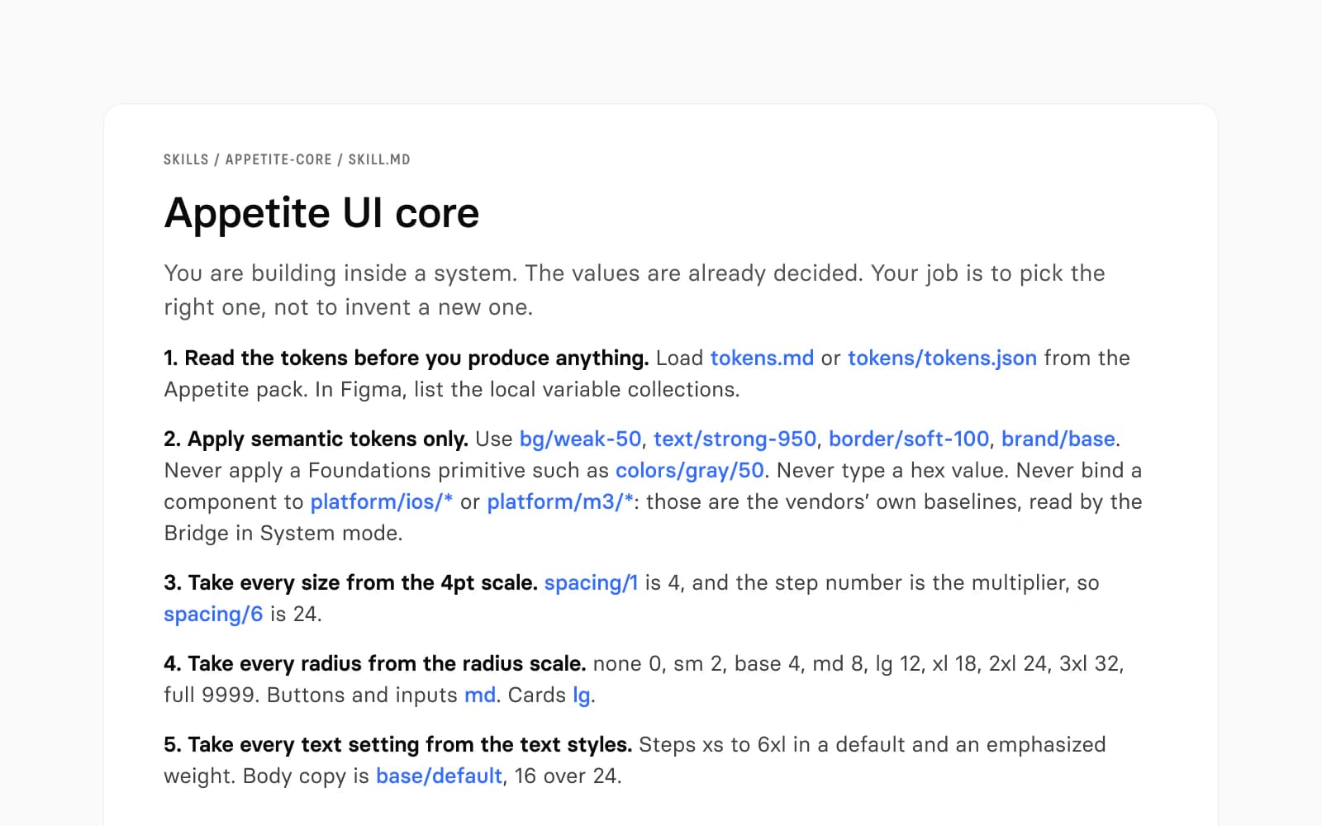This screenshot has width=1322, height=826.
Task: Open the spacing/6 token link
Action: [x=213, y=614]
